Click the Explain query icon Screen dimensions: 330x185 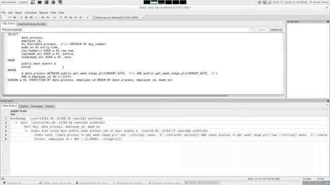point(76,17)
